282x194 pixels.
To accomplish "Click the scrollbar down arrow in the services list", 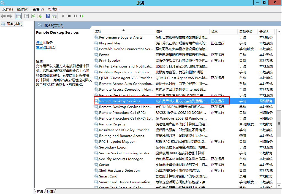I will tap(279, 185).
